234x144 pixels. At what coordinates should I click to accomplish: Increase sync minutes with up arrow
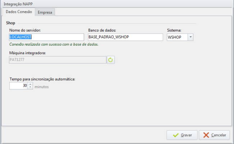pos(30,84)
